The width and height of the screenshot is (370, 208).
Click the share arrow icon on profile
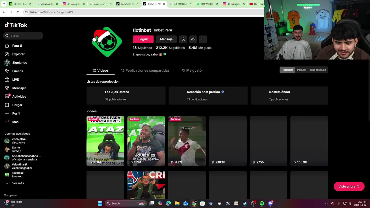[x=193, y=39]
